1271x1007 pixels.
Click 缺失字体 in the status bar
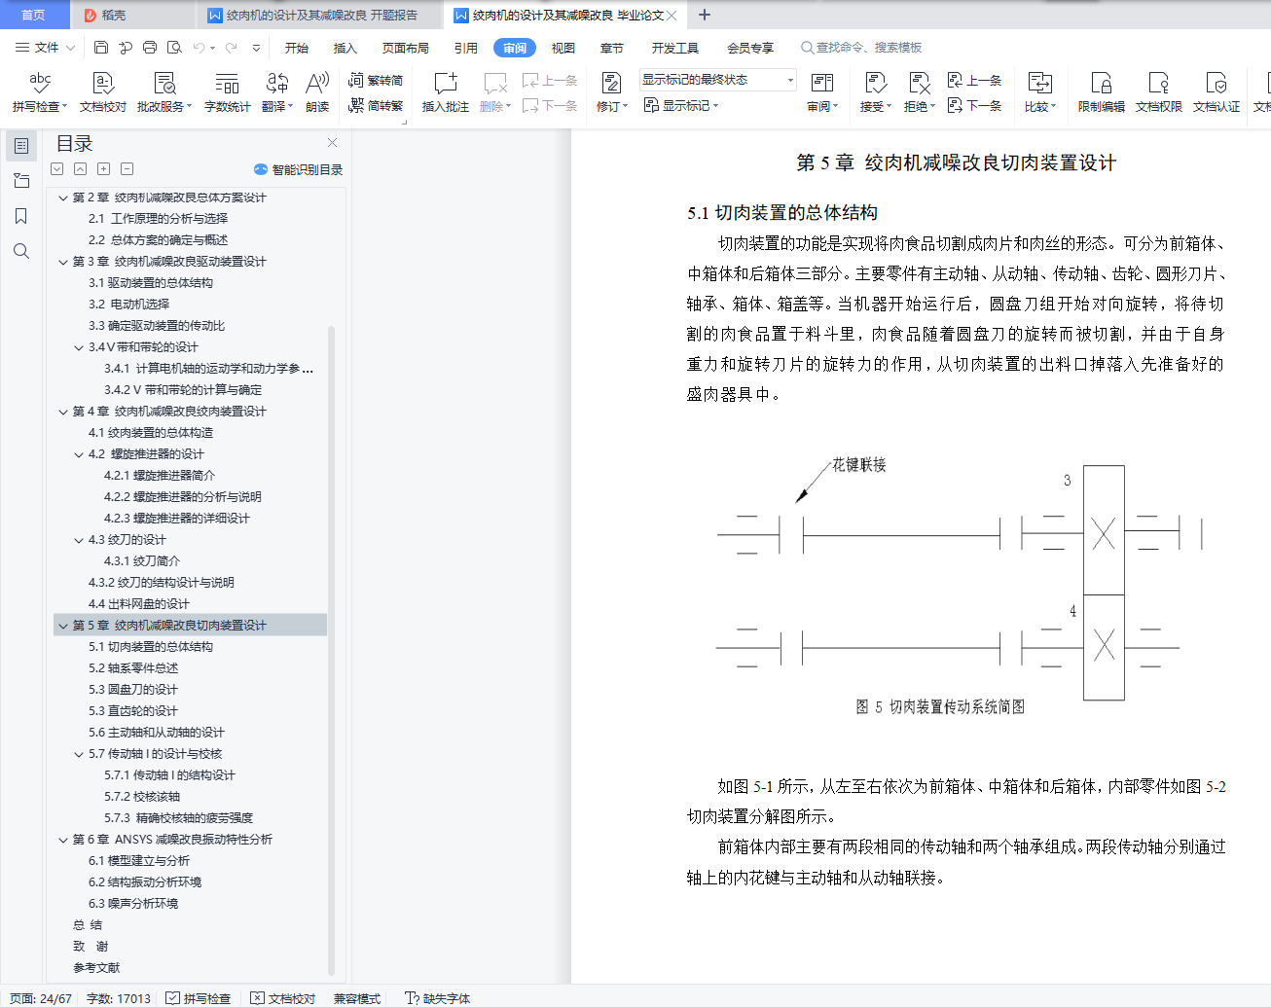[437, 998]
